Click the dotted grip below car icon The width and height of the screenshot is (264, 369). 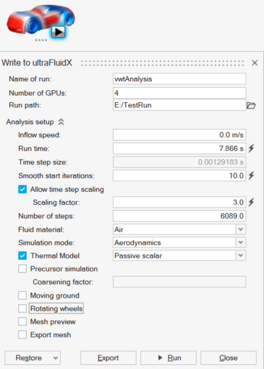click(41, 41)
